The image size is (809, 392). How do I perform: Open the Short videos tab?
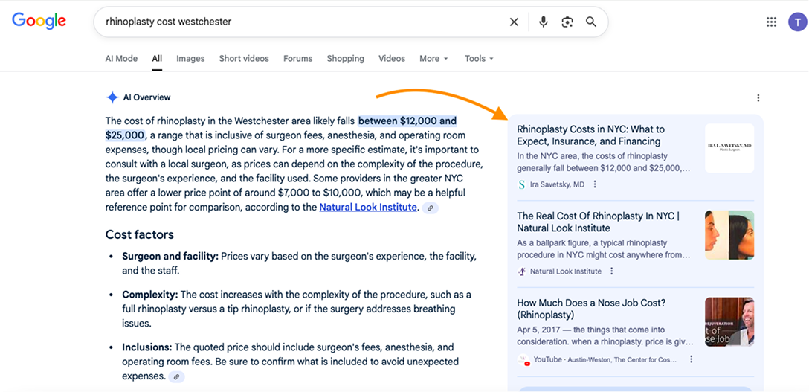pos(244,59)
